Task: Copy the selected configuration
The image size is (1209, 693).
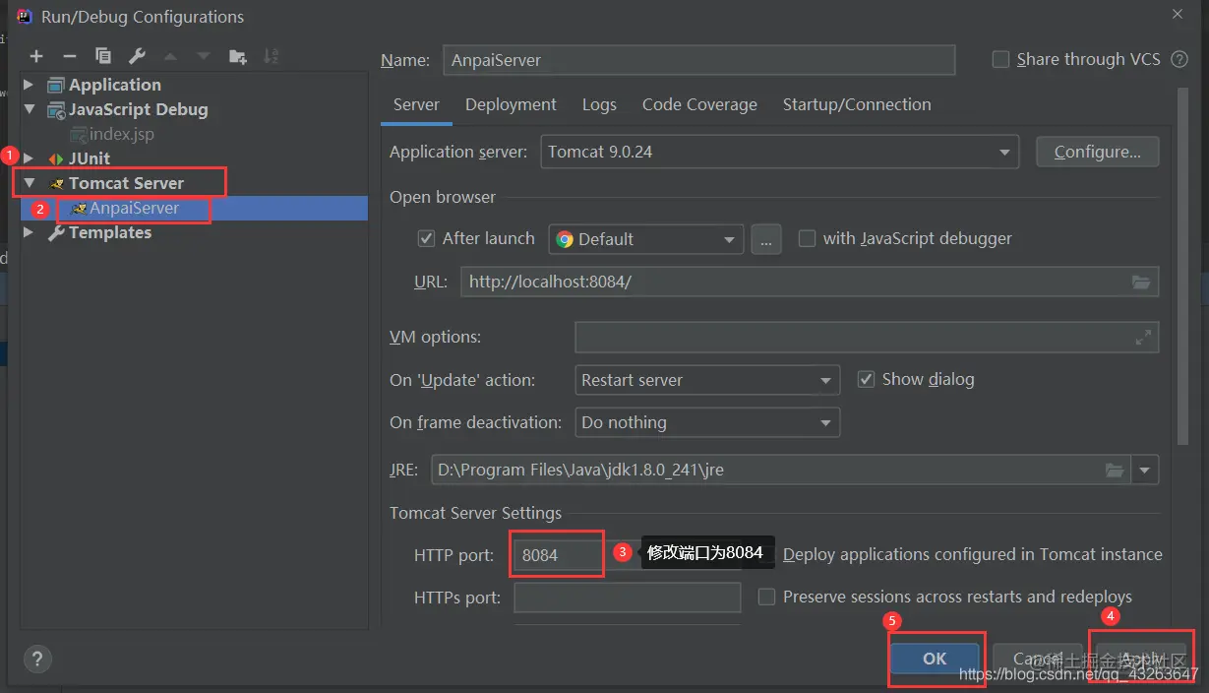Action: coord(103,56)
